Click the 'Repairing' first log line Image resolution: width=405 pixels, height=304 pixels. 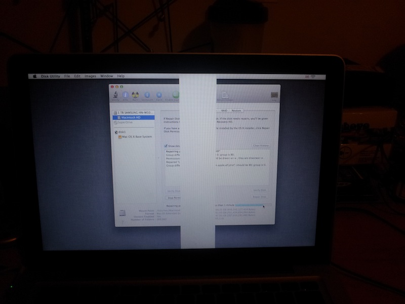pyautogui.click(x=173, y=151)
